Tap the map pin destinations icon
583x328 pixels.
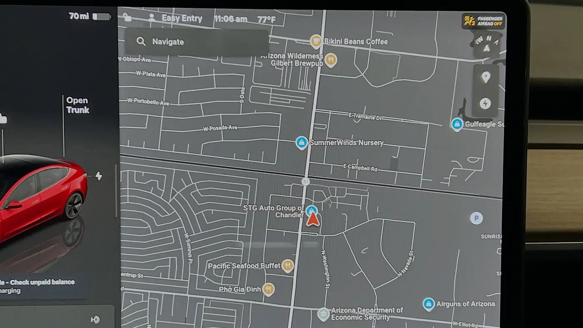[486, 77]
